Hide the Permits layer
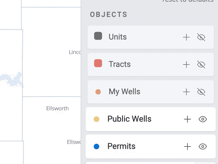This screenshot has width=218, height=164. point(203,147)
